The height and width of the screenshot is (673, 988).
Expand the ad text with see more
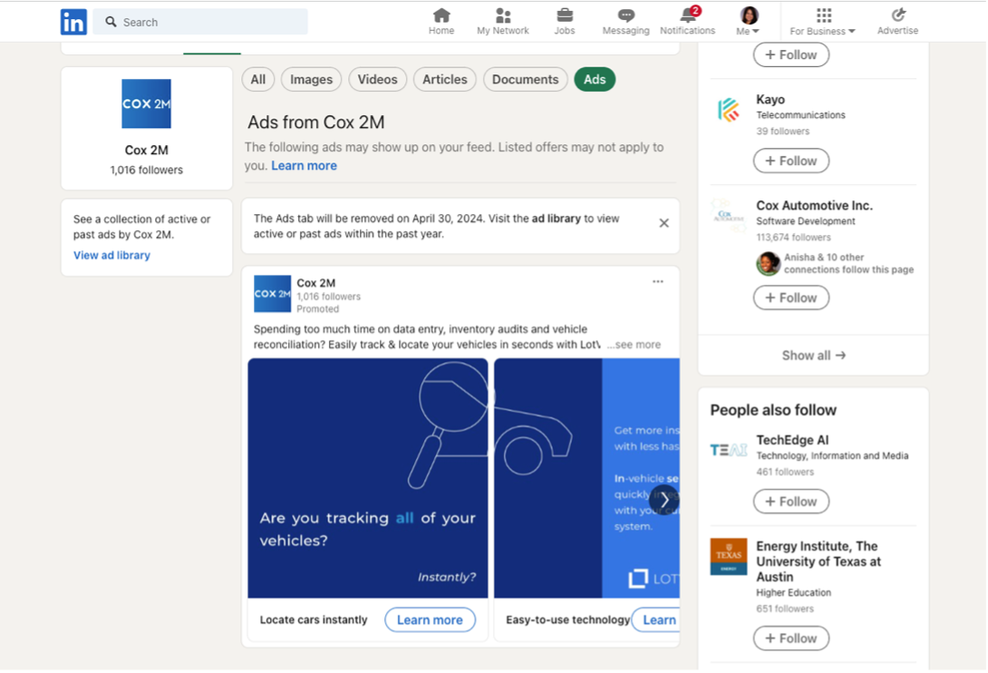point(634,345)
